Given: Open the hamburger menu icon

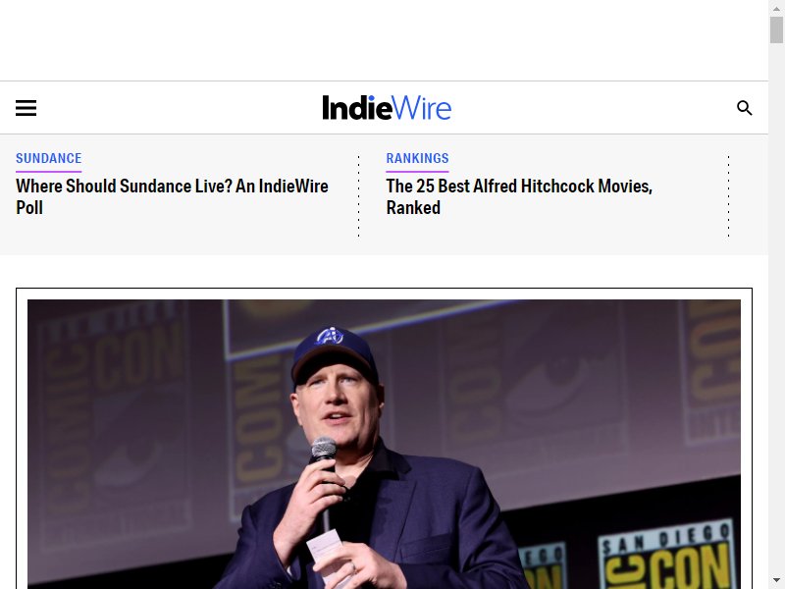Looking at the screenshot, I should (x=26, y=108).
